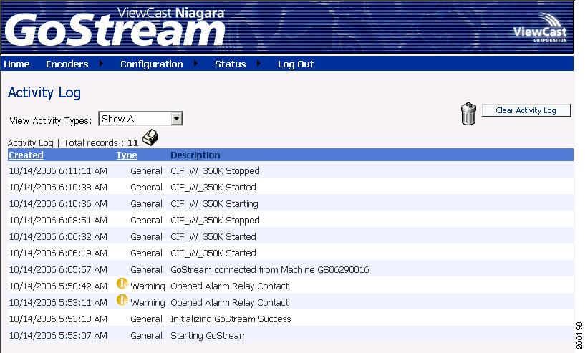
Task: Click General type on 6:11:11 AM row
Action: (146, 171)
